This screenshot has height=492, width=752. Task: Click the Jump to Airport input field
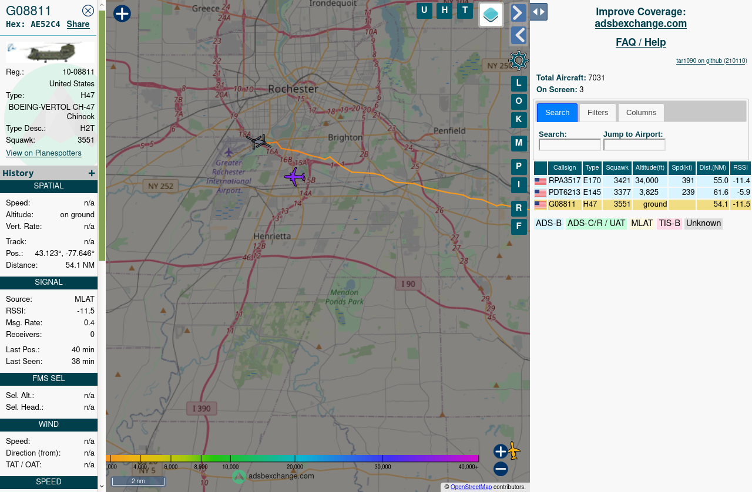[634, 145]
